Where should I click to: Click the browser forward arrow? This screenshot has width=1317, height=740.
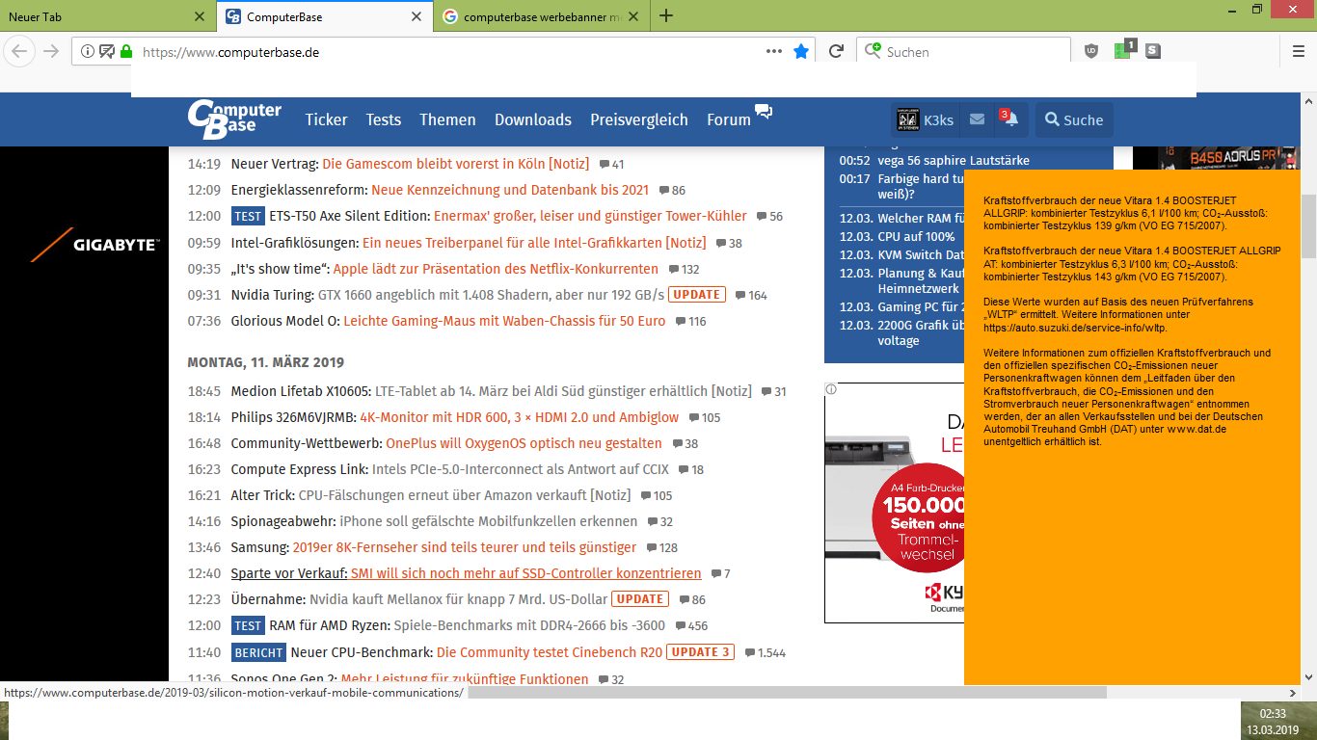[51, 51]
